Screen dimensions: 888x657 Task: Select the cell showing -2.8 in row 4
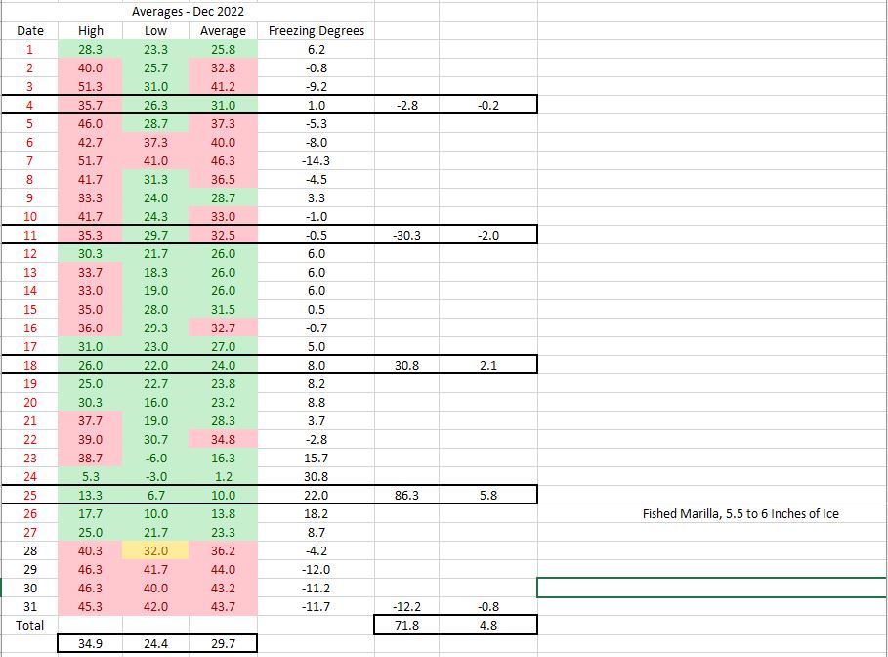(406, 105)
